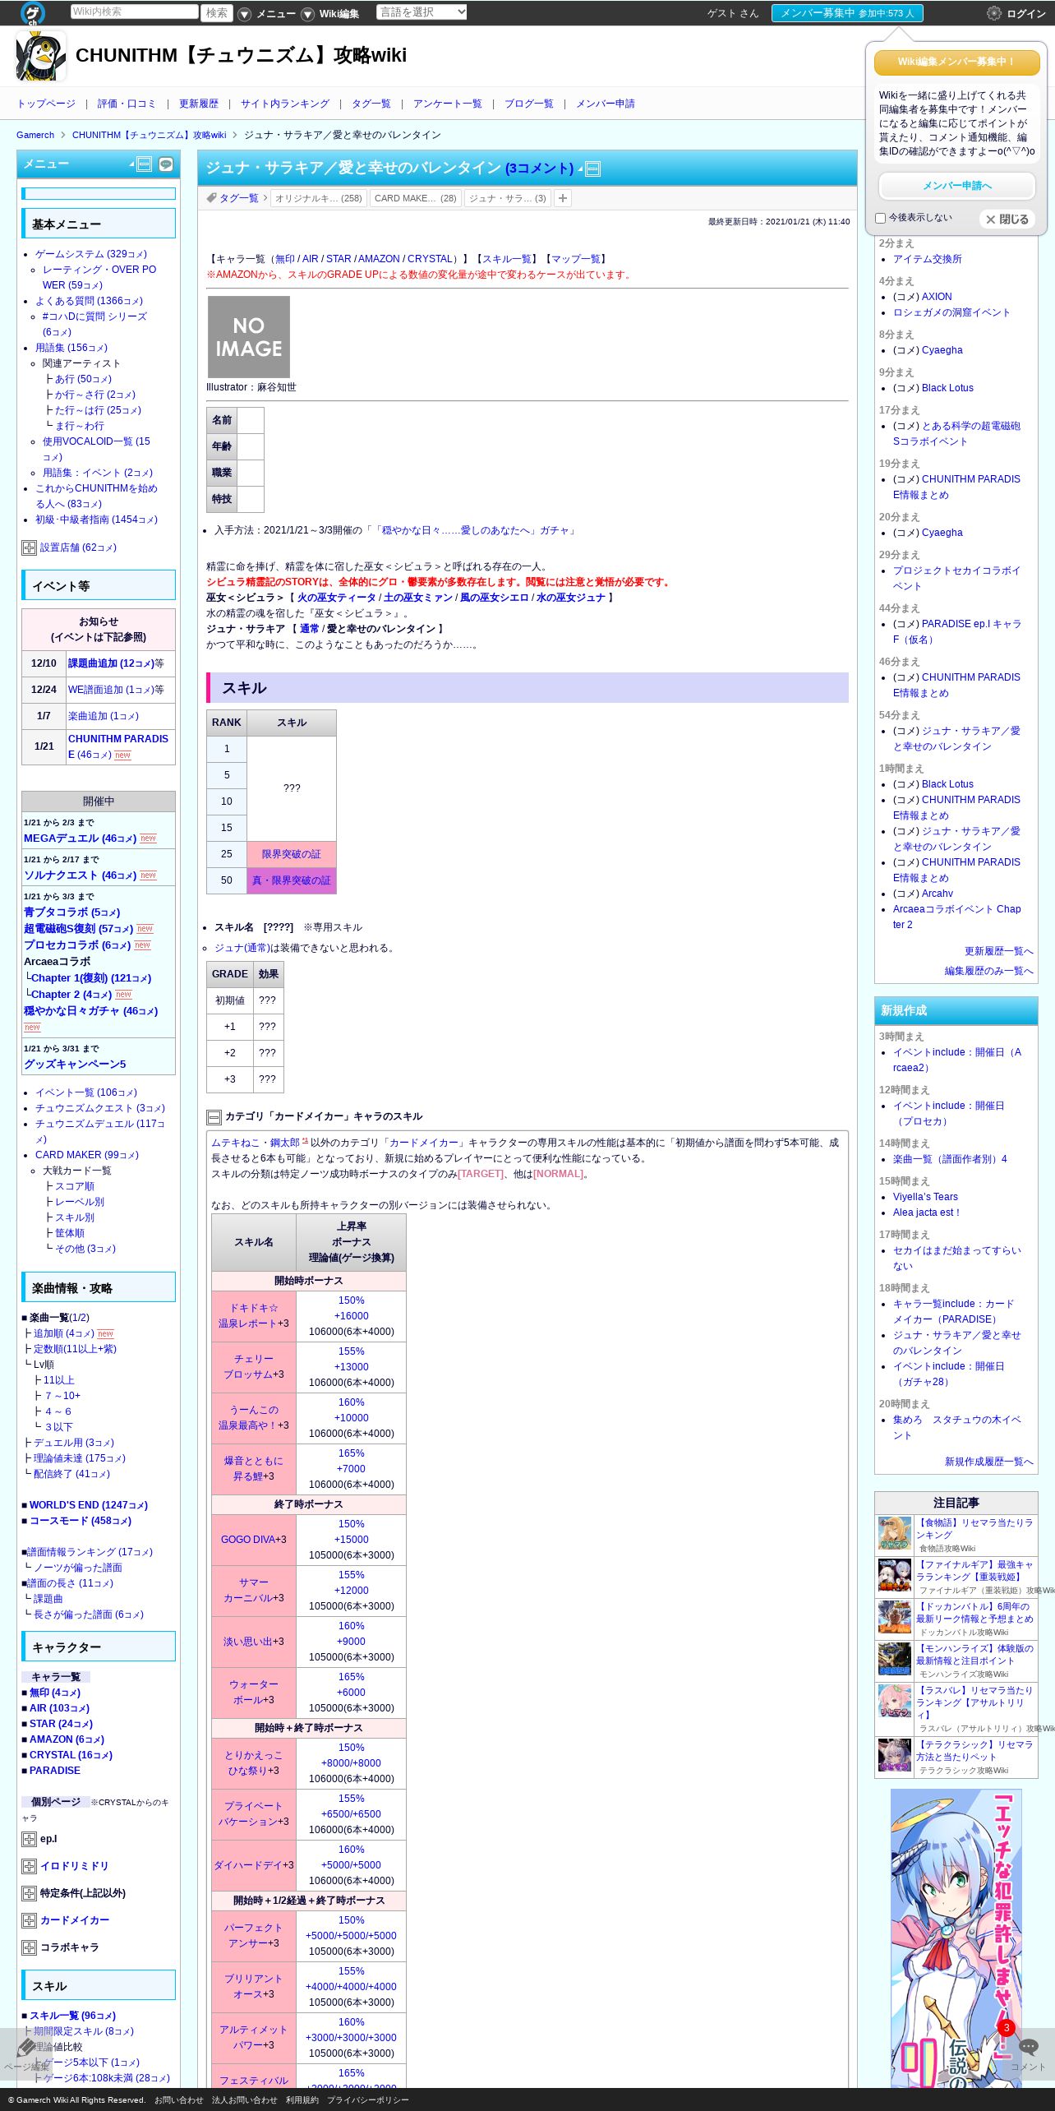Click the メンバー募集中 button in top bar
Screen dimensions: 1055x2111
pos(847,13)
